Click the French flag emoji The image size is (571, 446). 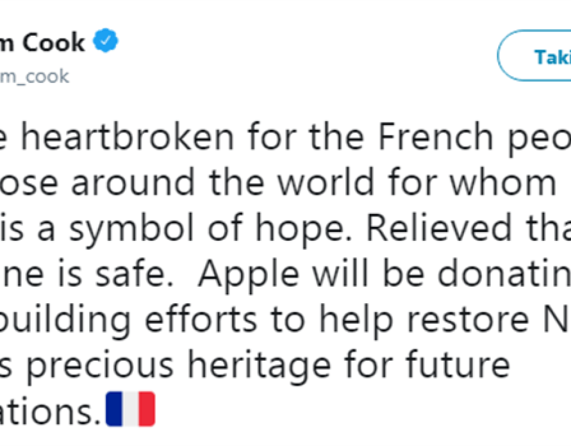click(x=130, y=408)
